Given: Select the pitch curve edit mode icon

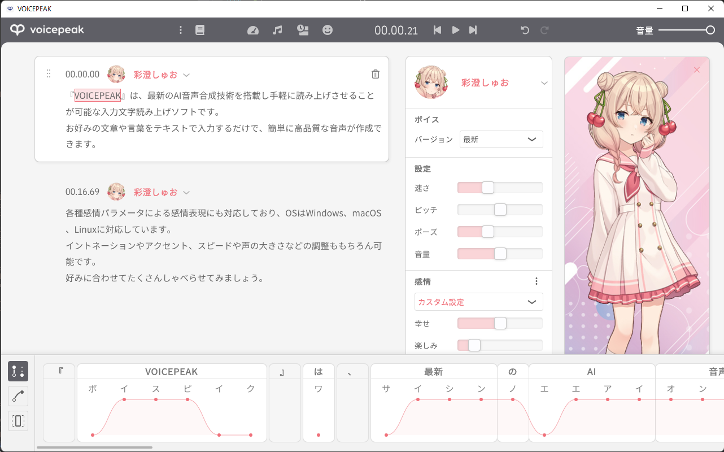Looking at the screenshot, I should 18,396.
